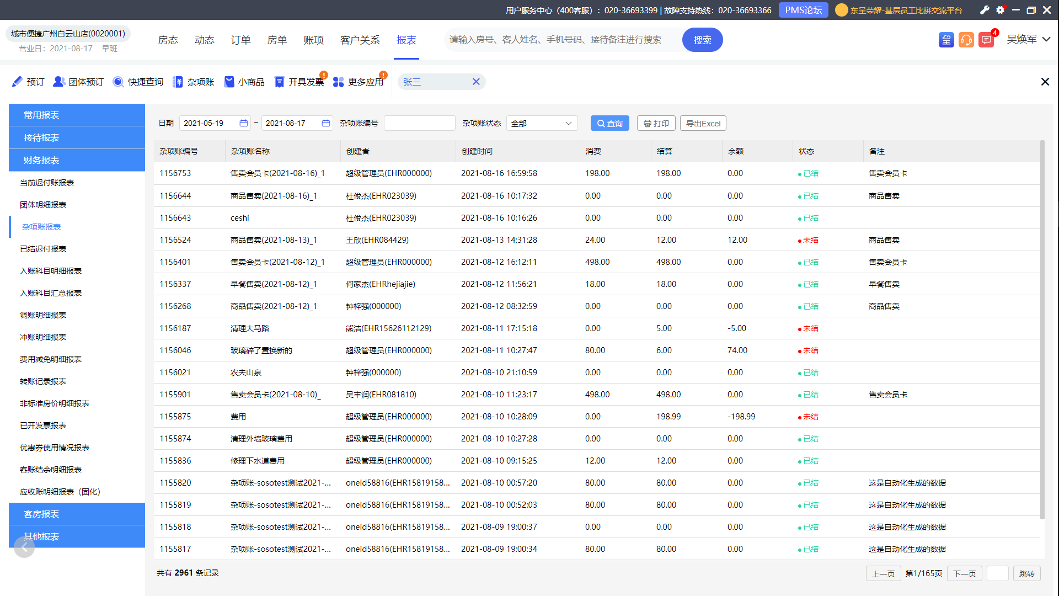Open 小商品 small goods shortcut
This screenshot has height=596, width=1059.
(x=244, y=82)
